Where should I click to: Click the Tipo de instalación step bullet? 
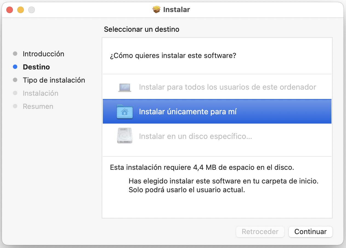(15, 80)
